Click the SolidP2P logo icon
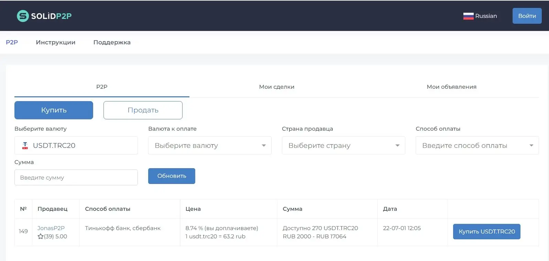Viewport: 549px width, 261px height. point(23,16)
